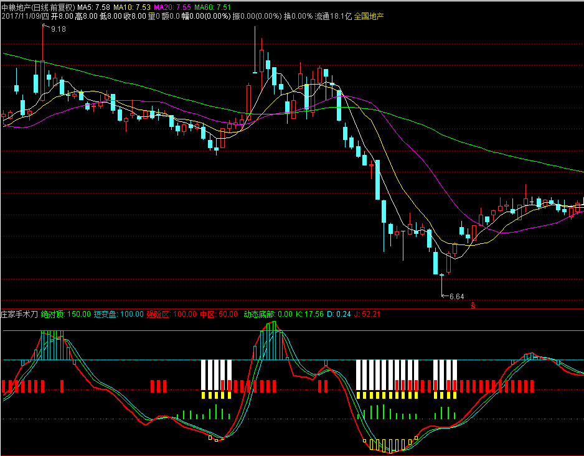
Task: Open the 全国地产 sector link
Action: click(369, 16)
